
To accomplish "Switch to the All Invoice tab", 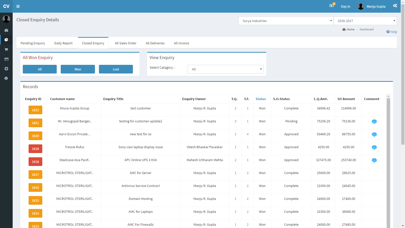I will point(181,43).
